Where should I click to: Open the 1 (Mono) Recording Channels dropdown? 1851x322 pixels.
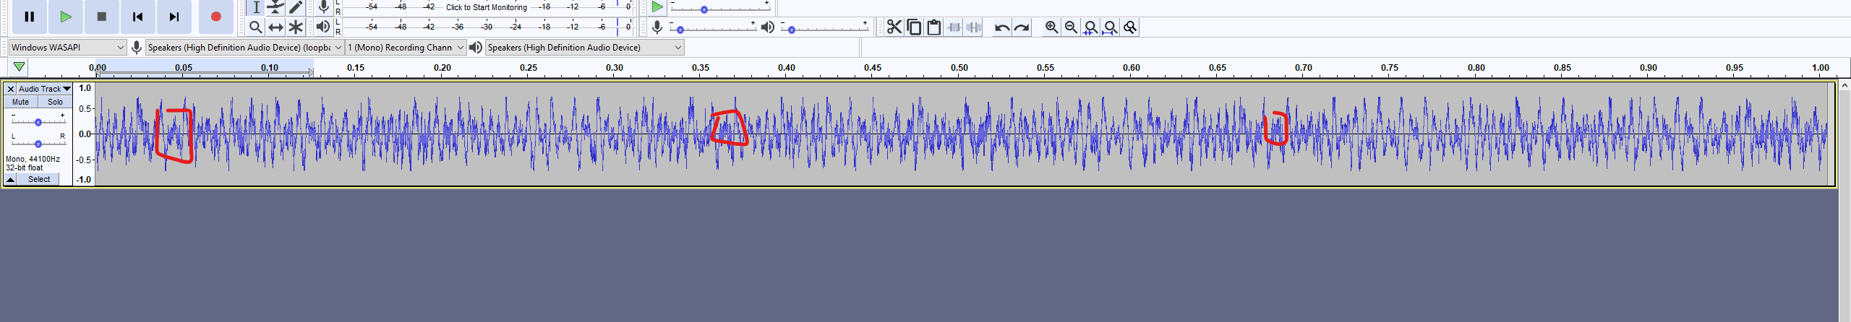click(406, 48)
